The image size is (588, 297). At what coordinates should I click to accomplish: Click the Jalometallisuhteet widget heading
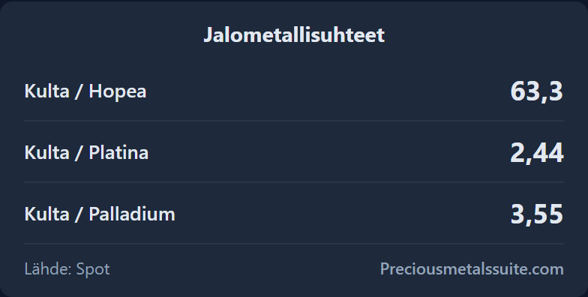click(294, 34)
